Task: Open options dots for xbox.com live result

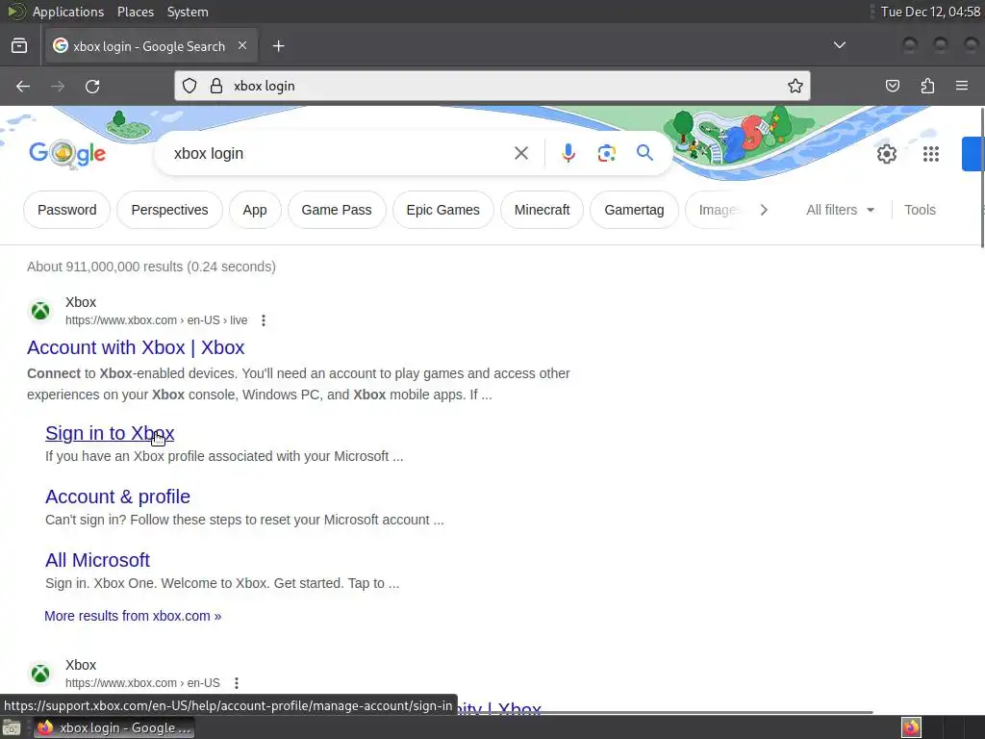Action: pos(264,320)
